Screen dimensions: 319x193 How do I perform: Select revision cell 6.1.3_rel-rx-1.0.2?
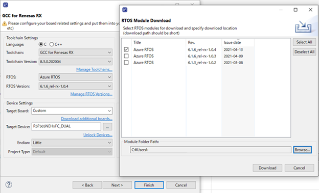point(202,63)
